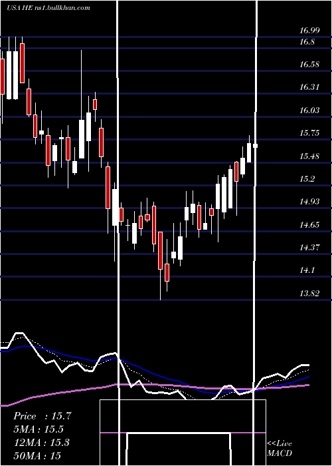Click the Price : 15.7 readout

[42, 416]
